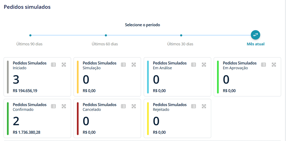Expand the Iniciado card to fullscreen
Image resolution: width=286 pixels, height=141 pixels.
point(64,65)
